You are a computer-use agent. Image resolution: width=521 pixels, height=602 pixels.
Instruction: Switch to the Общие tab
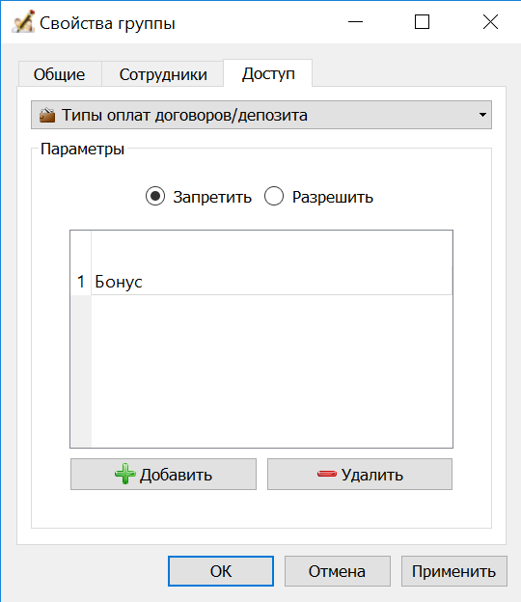60,74
